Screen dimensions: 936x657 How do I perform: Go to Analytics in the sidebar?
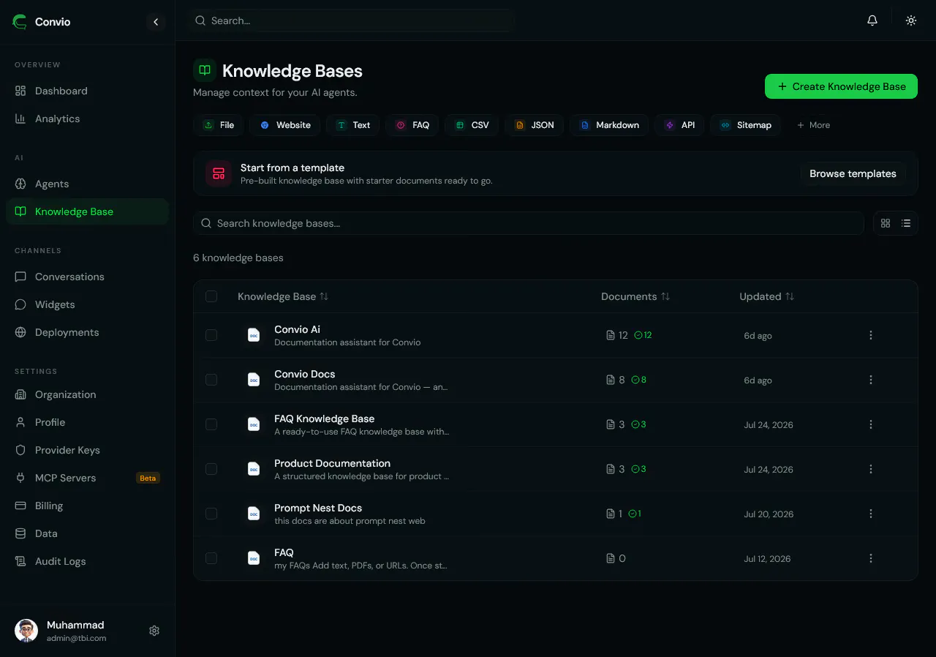(x=88, y=119)
